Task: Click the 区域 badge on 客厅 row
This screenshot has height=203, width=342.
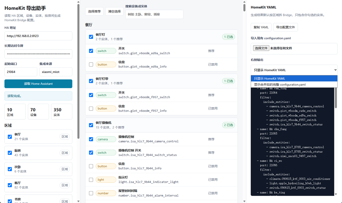Action: click(x=65, y=185)
